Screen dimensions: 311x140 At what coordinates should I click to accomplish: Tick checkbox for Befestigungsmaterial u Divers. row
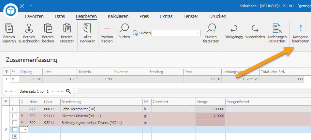[x=14, y=123]
